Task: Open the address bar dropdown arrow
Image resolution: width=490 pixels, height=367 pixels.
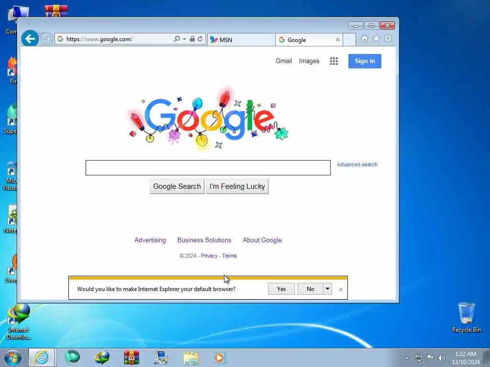Action: click(184, 39)
